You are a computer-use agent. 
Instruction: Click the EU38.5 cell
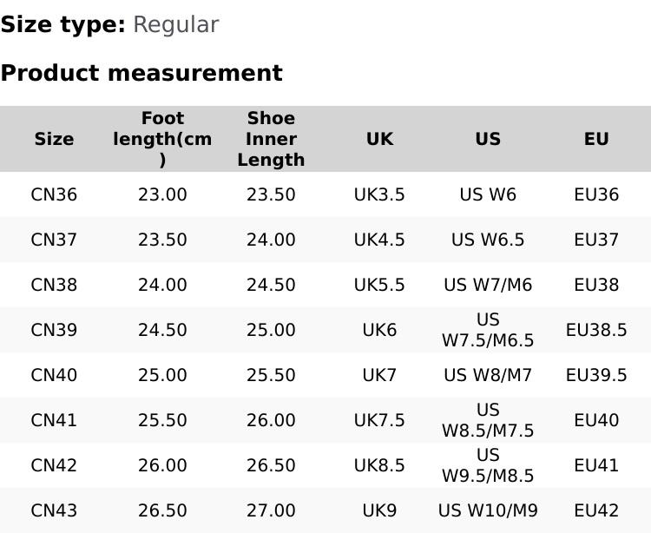click(x=596, y=330)
